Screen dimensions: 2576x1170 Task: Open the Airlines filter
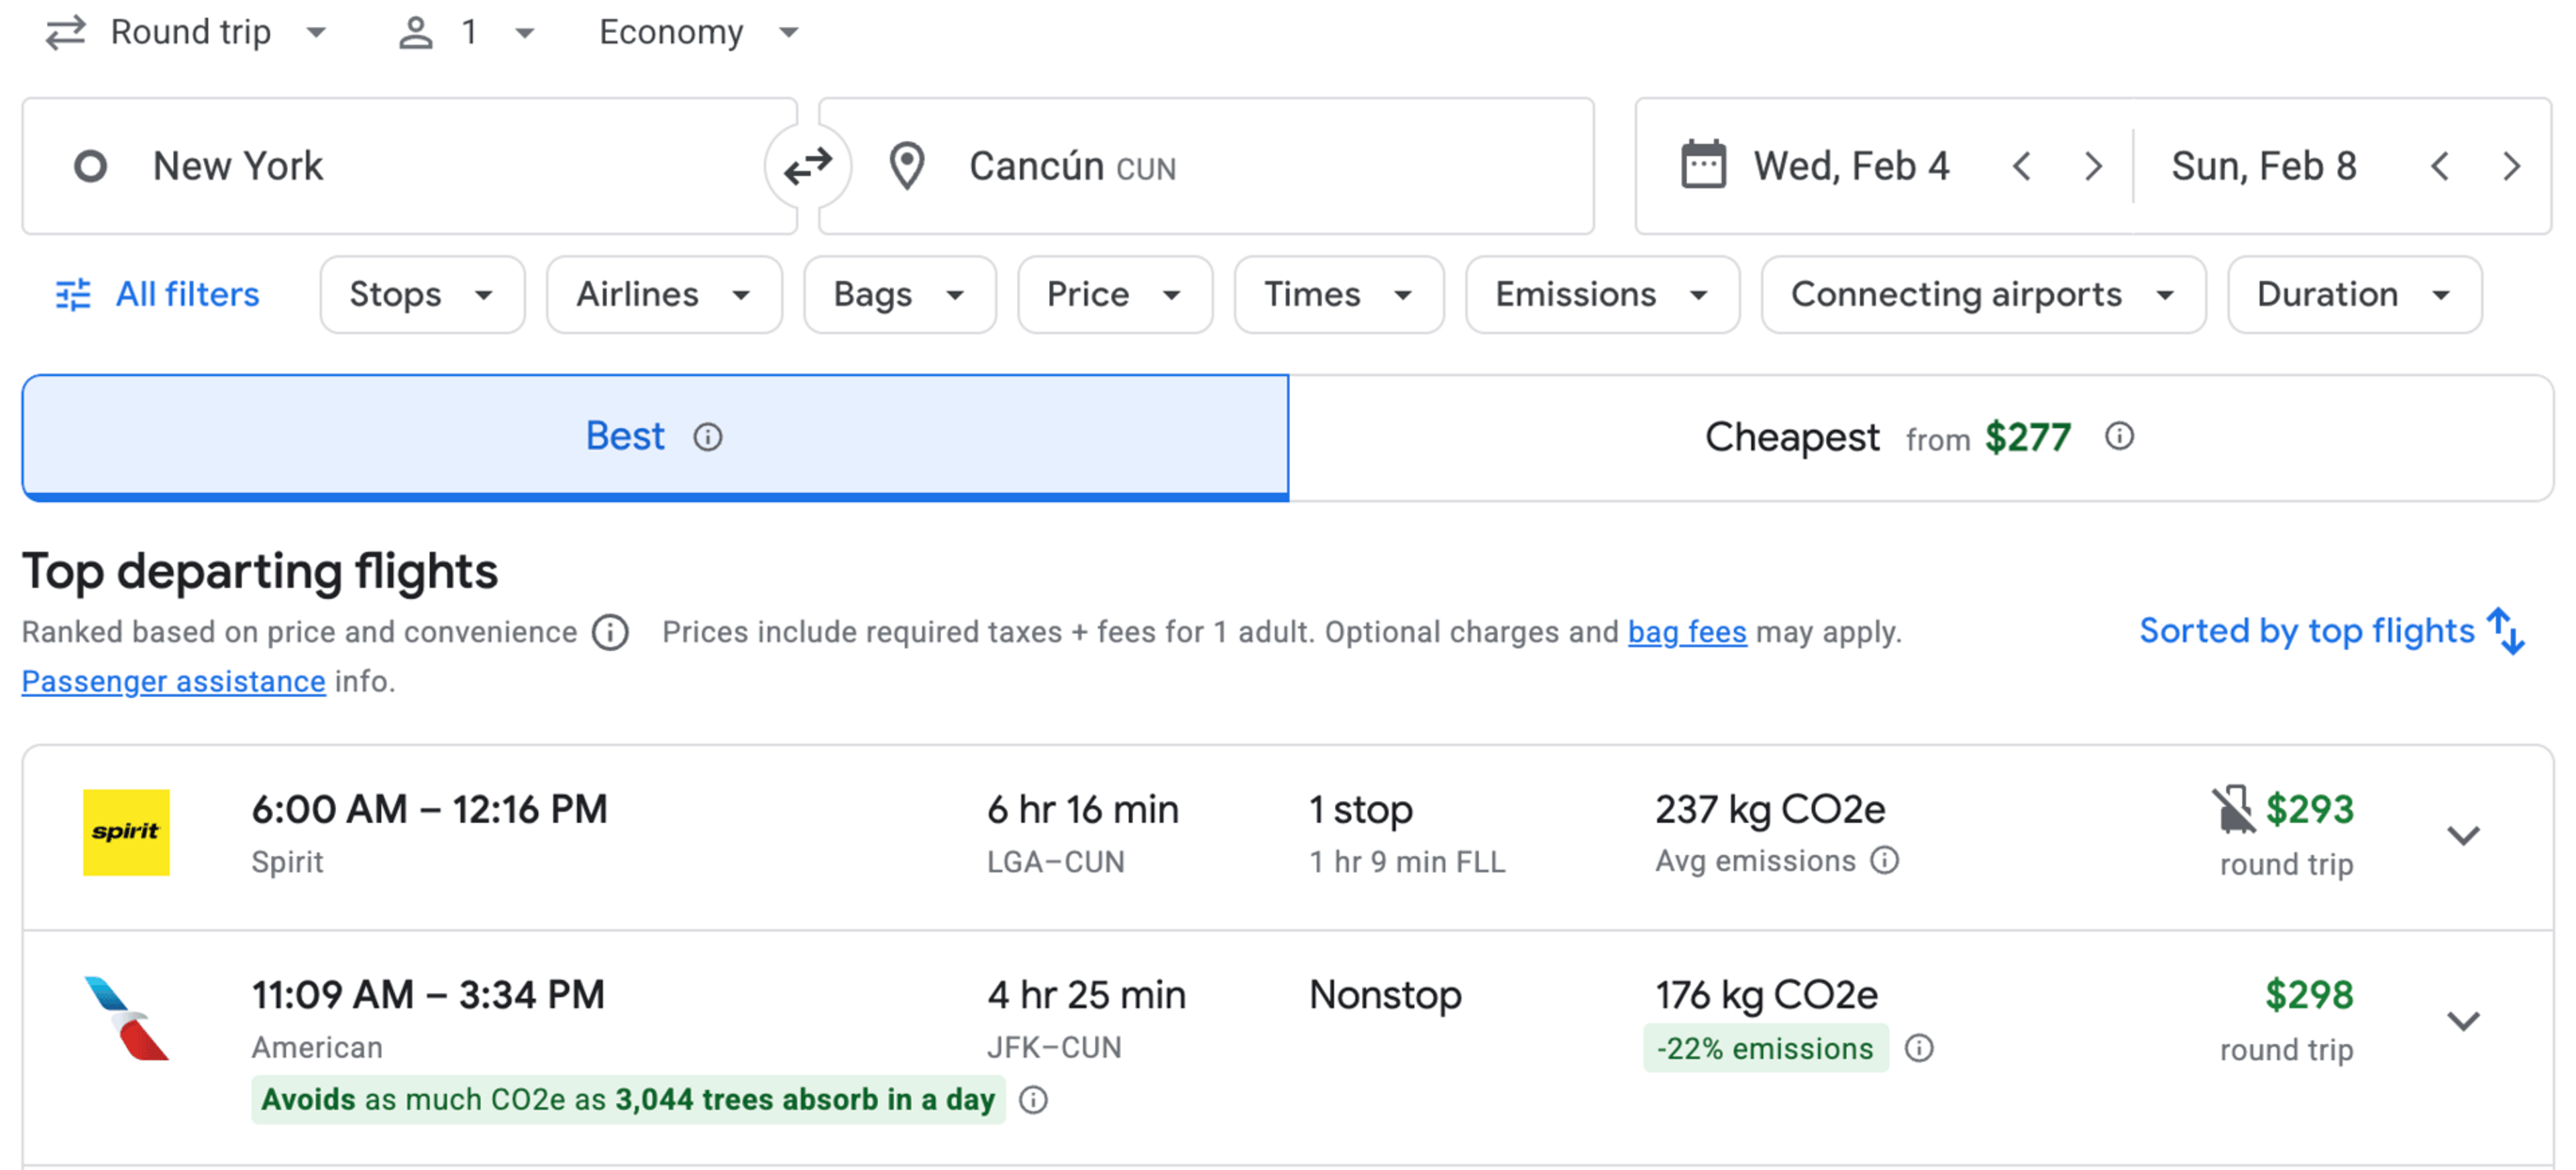pyautogui.click(x=664, y=295)
